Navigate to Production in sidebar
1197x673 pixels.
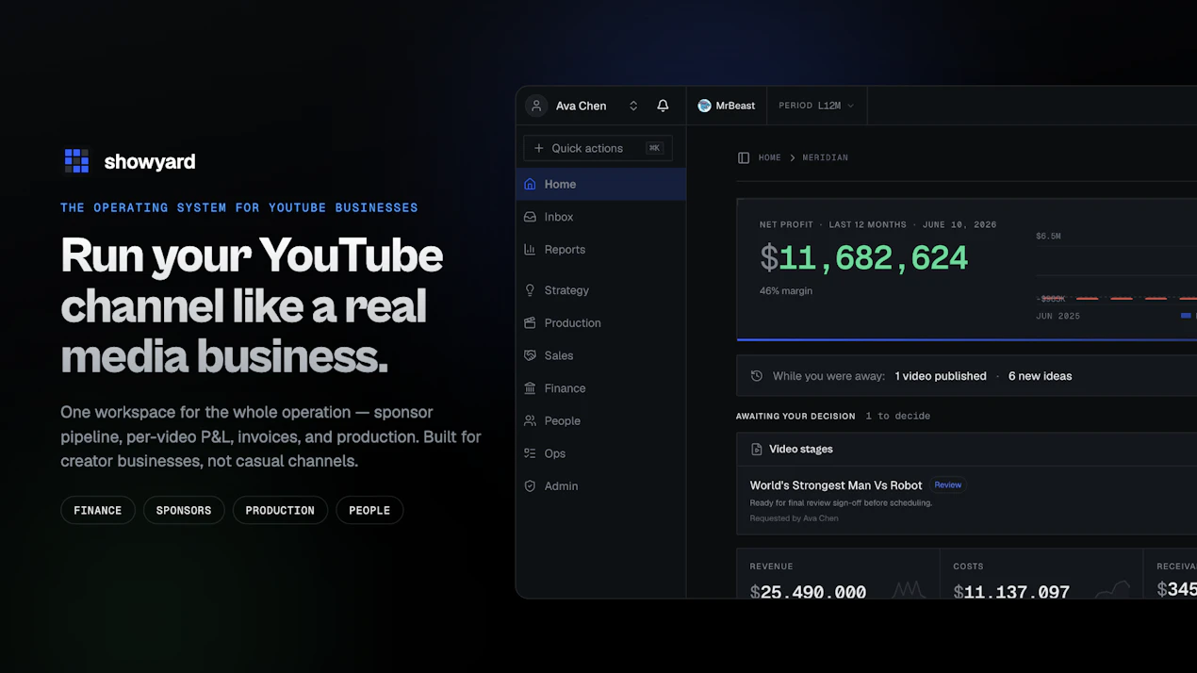pos(601,322)
